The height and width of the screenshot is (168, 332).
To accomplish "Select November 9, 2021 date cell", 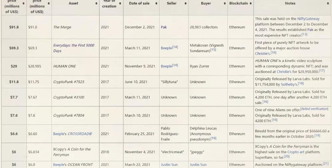I will (x=141, y=66).
